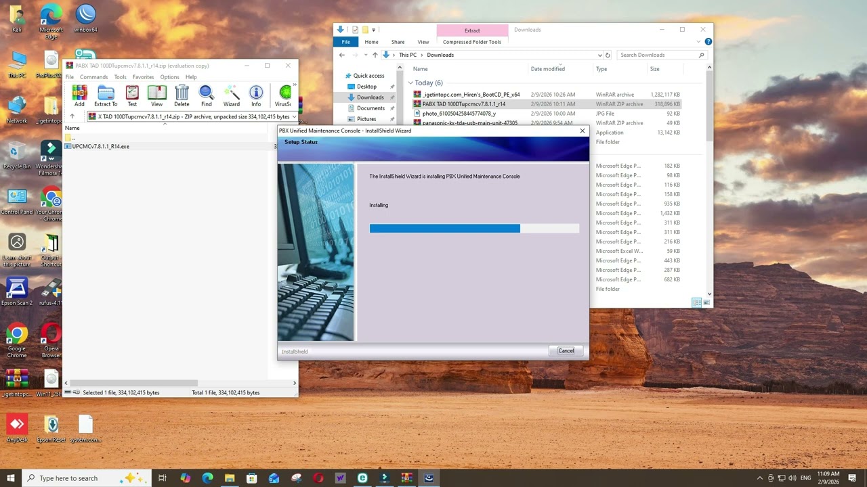Screen dimensions: 867x487
Task: Expand the Explorer ribbon chevron
Action: click(x=698, y=42)
